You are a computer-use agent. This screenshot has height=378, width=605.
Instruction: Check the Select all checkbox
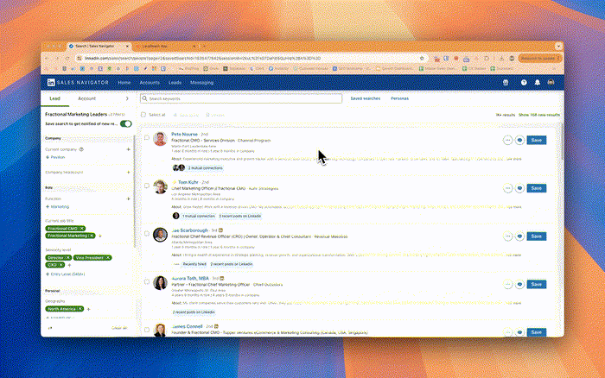pos(143,115)
